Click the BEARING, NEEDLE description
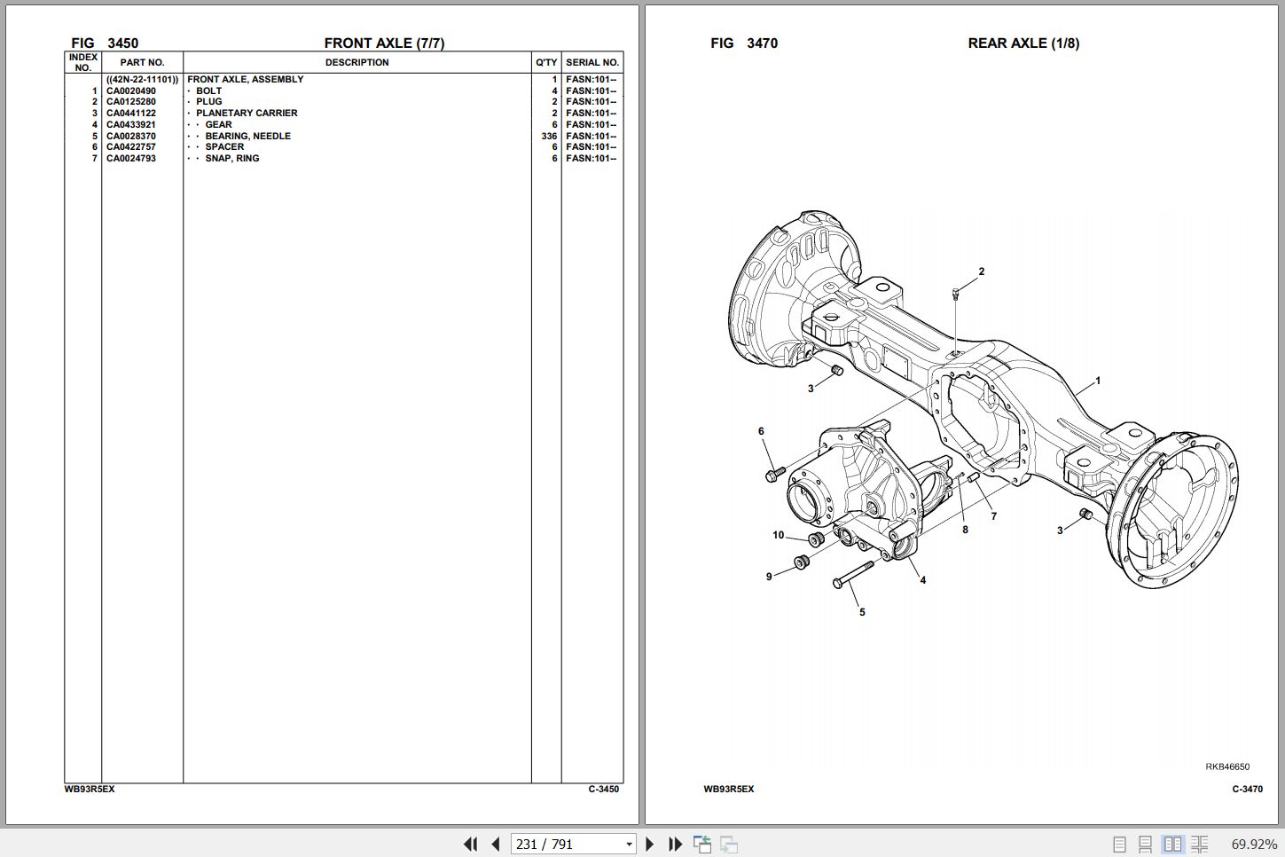The width and height of the screenshot is (1285, 857). 248,136
